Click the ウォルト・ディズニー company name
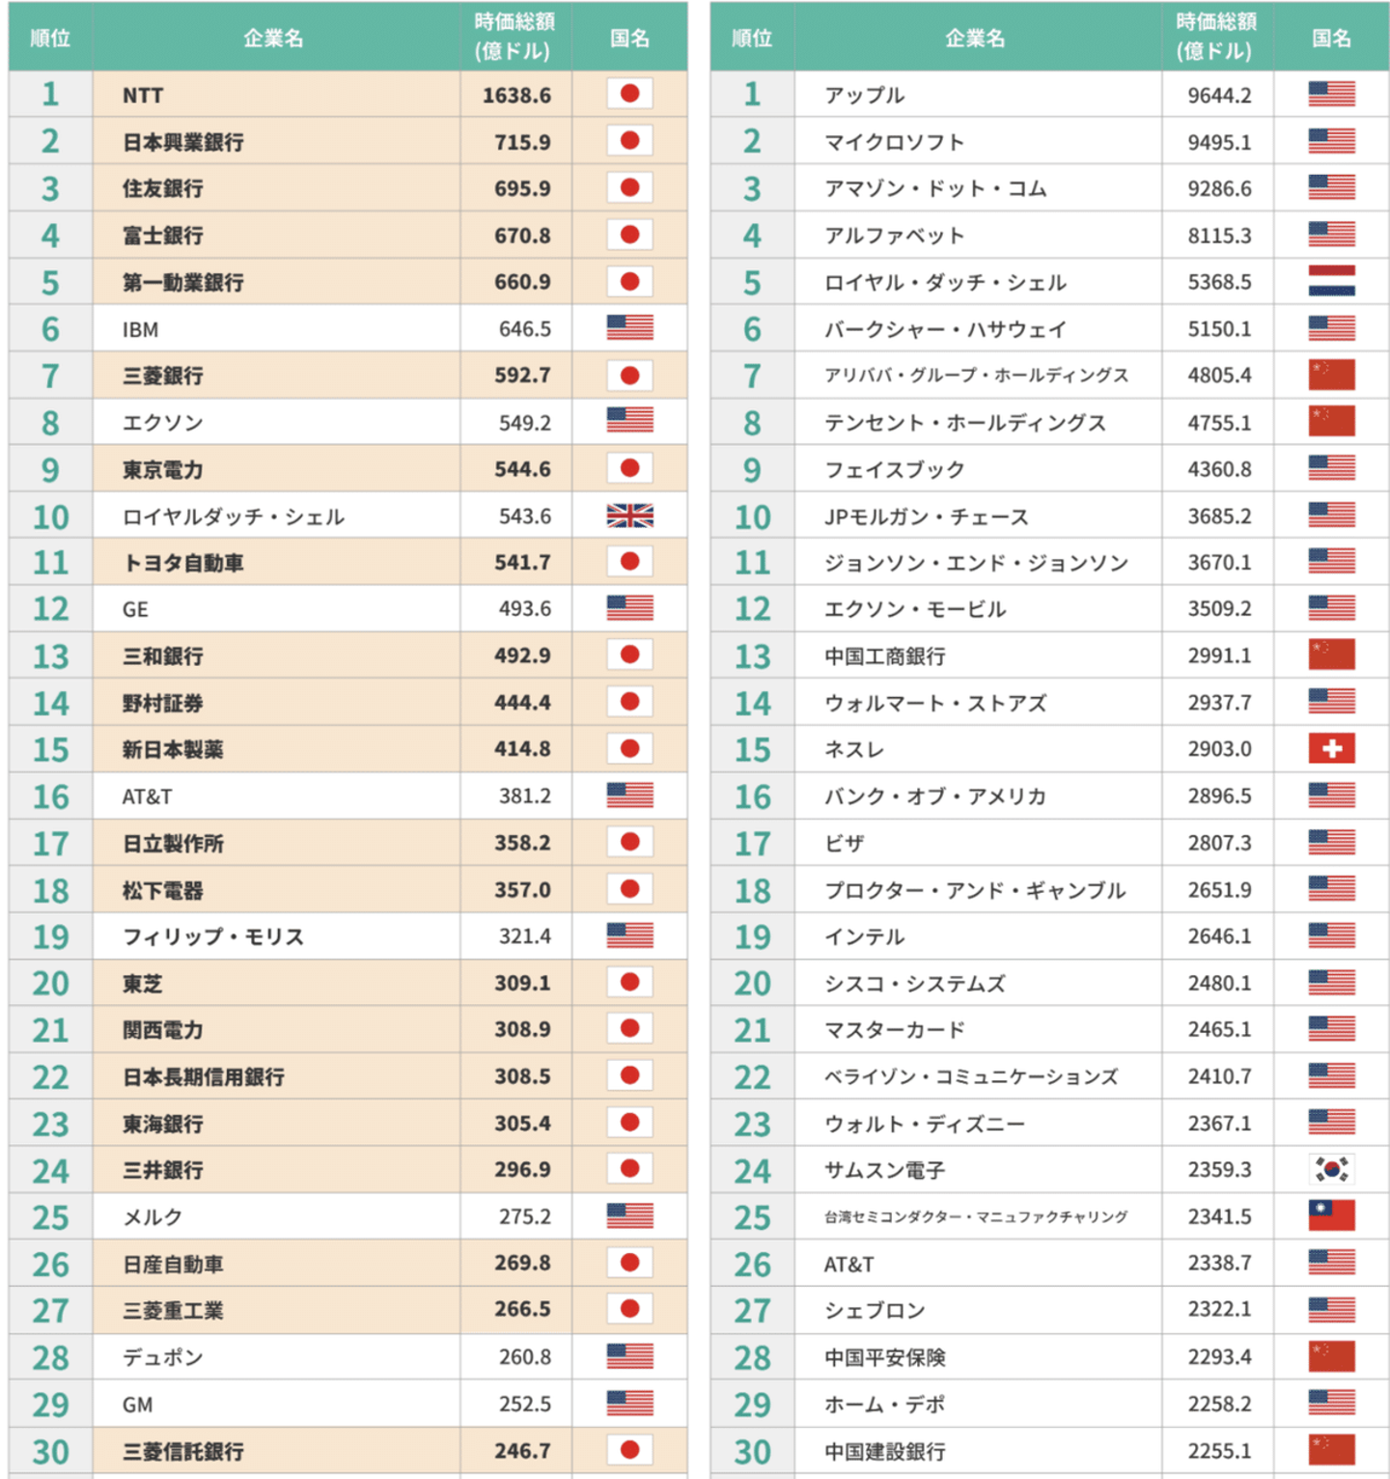Image resolution: width=1390 pixels, height=1479 pixels. point(925,1124)
